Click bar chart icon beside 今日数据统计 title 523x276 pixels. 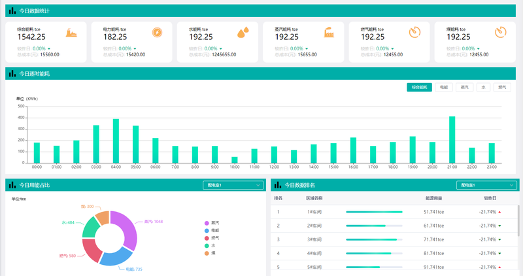point(12,11)
